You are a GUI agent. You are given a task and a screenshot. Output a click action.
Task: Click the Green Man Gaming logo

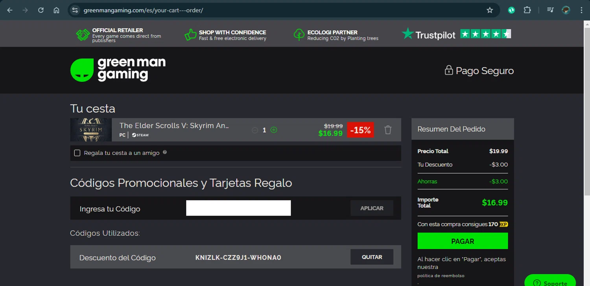point(118,70)
